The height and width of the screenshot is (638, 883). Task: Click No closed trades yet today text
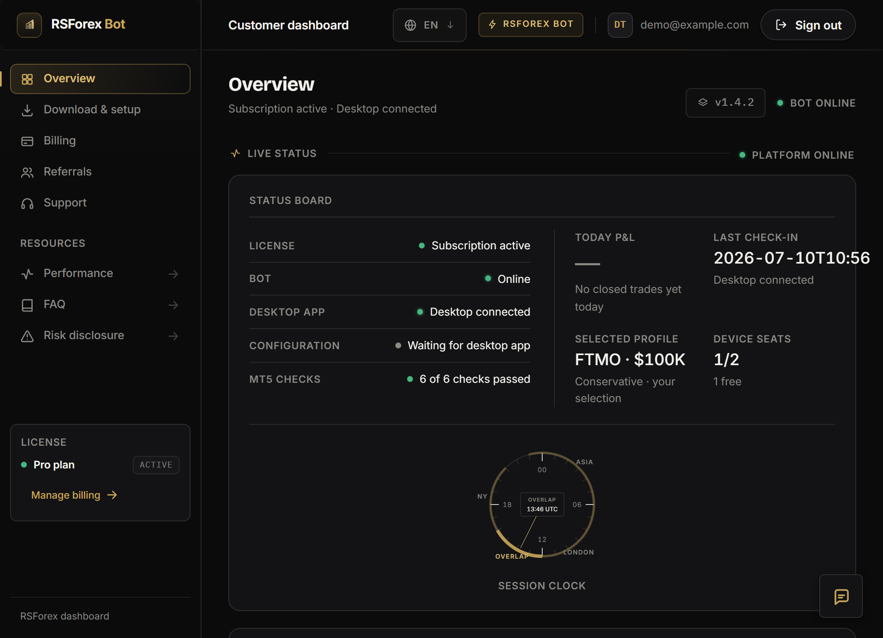pyautogui.click(x=628, y=298)
